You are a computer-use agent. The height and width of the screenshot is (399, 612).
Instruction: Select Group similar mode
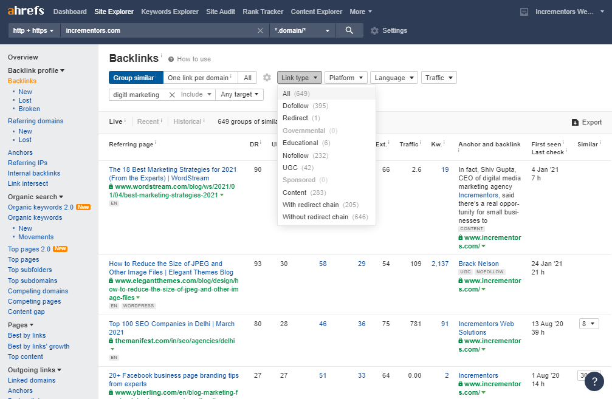[136, 78]
